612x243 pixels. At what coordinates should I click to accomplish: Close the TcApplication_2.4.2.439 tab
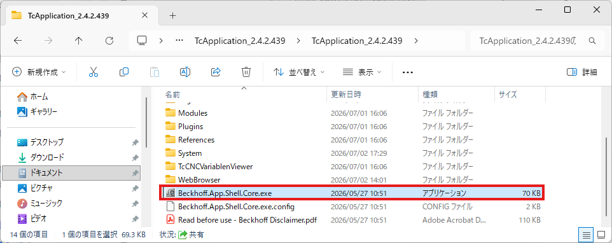144,16
